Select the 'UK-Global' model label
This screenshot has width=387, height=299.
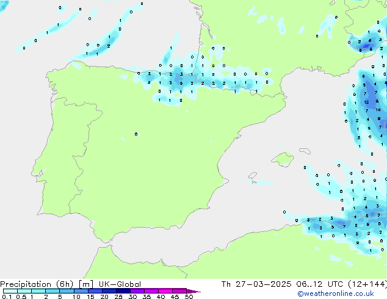(120, 284)
